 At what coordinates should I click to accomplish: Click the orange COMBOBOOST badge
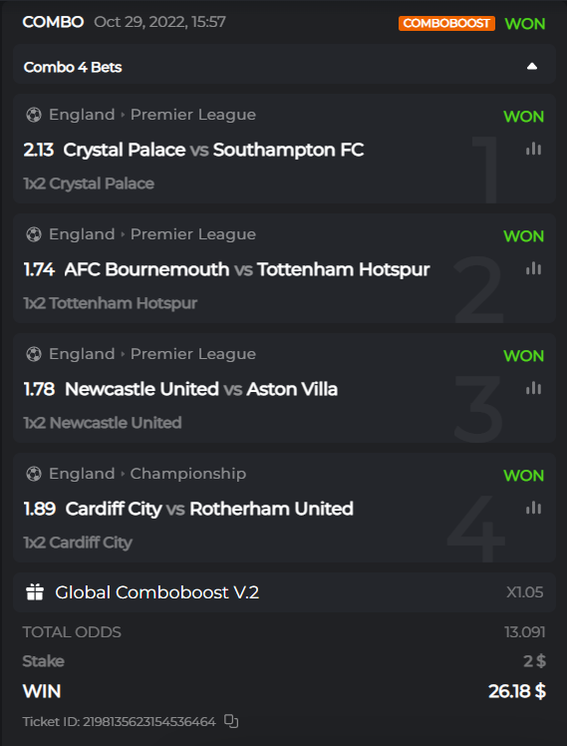click(446, 23)
